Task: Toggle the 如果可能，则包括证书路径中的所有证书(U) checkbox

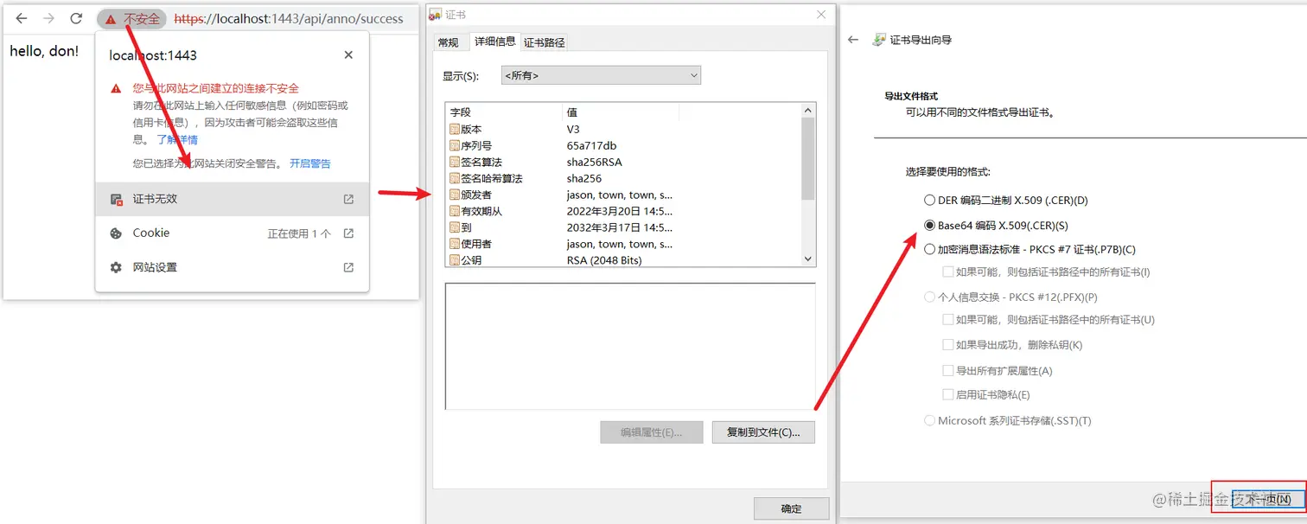Action: 948,320
